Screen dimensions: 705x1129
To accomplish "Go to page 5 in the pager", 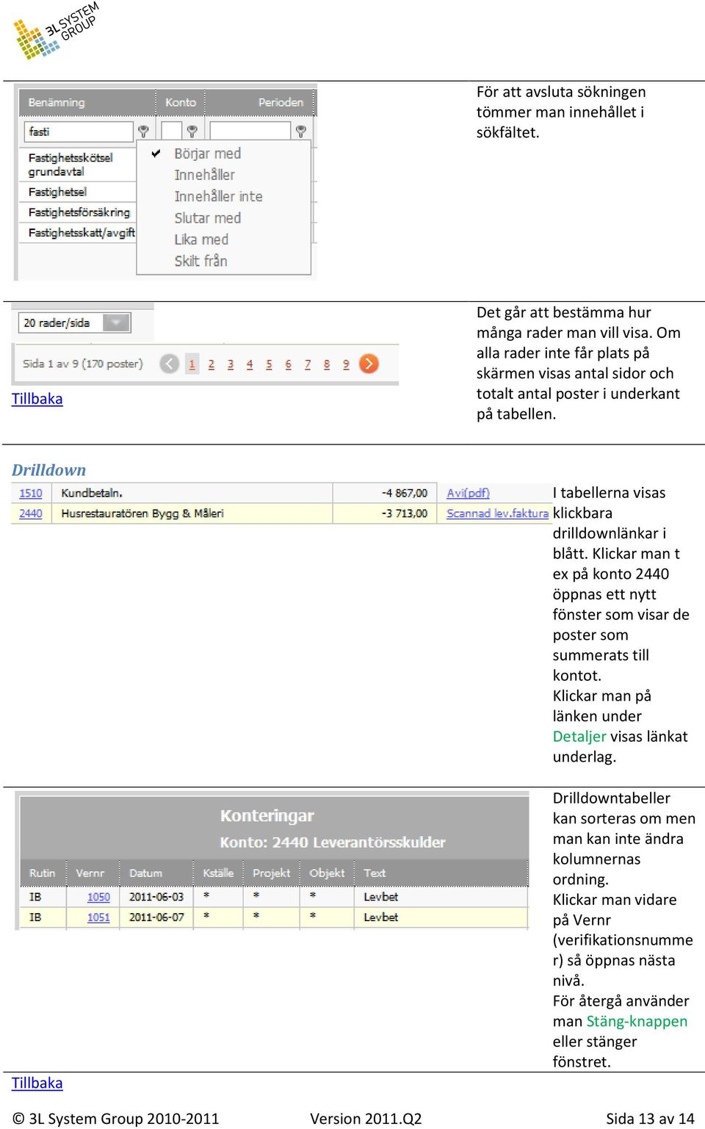I will click(269, 364).
